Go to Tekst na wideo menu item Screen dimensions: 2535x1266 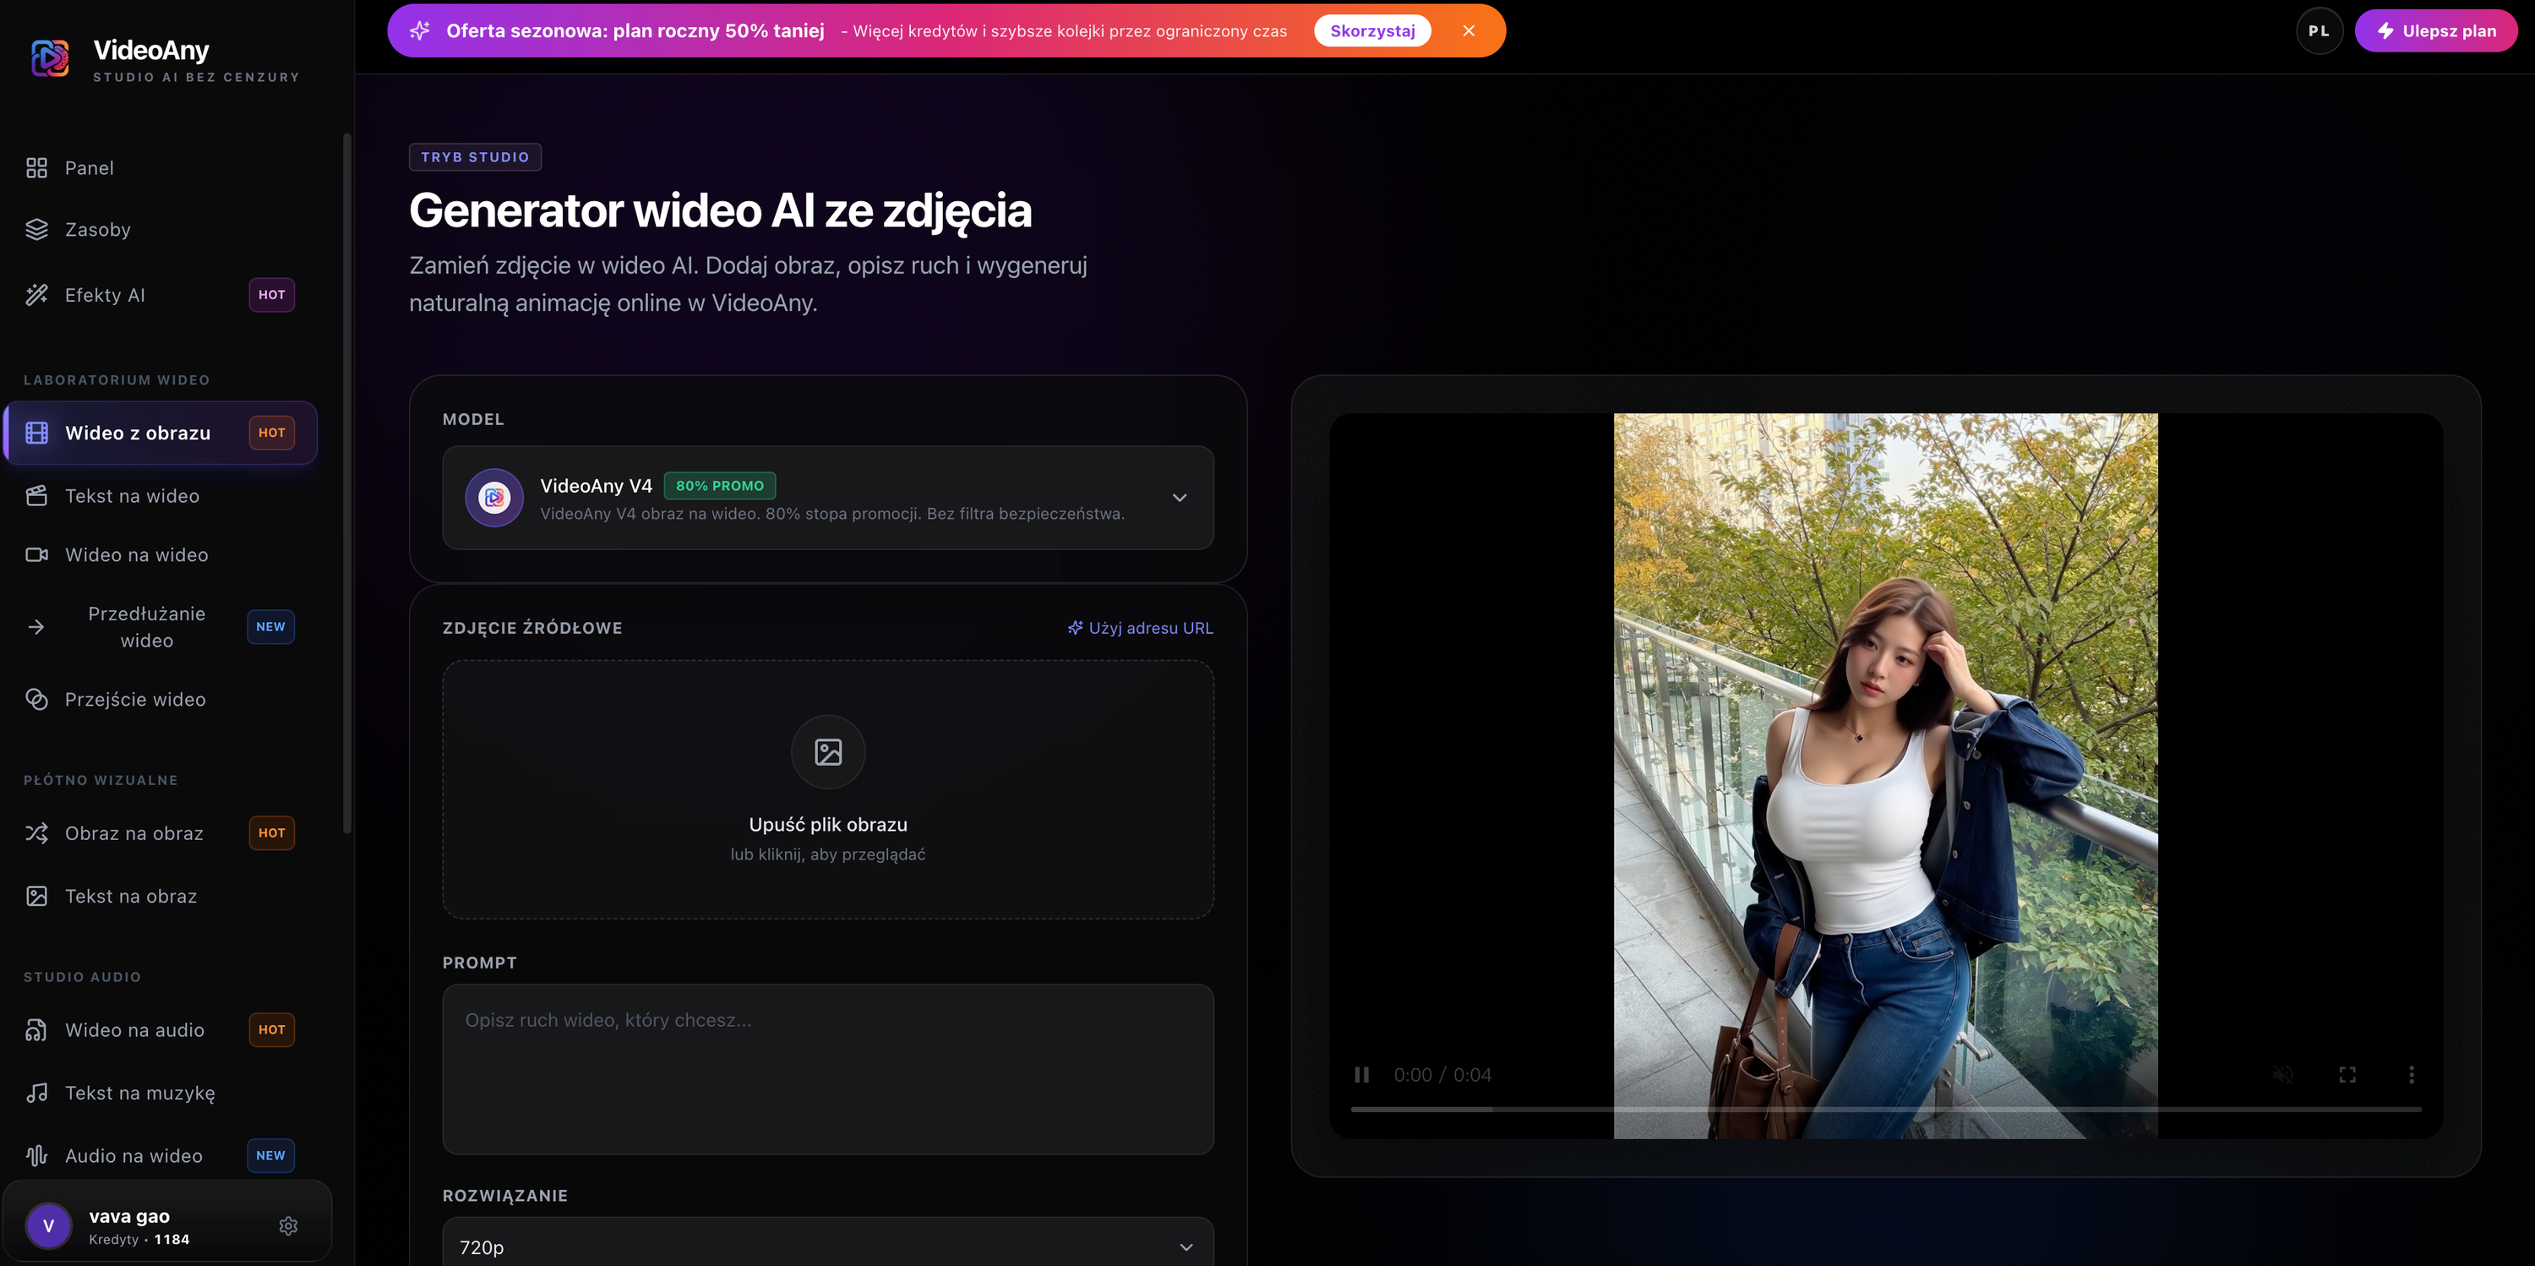pos(161,495)
